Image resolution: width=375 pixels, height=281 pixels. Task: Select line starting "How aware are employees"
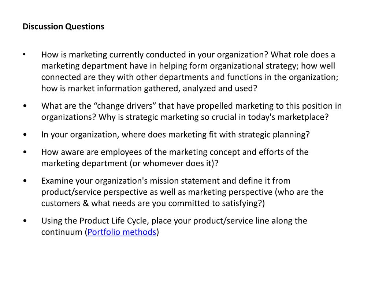(x=175, y=152)
